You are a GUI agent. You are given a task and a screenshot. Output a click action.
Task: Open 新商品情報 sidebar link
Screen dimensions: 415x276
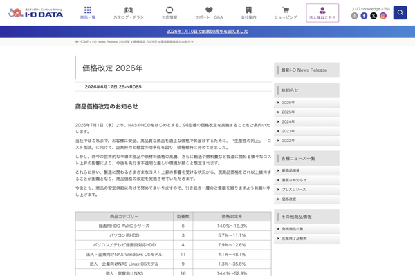point(306,170)
